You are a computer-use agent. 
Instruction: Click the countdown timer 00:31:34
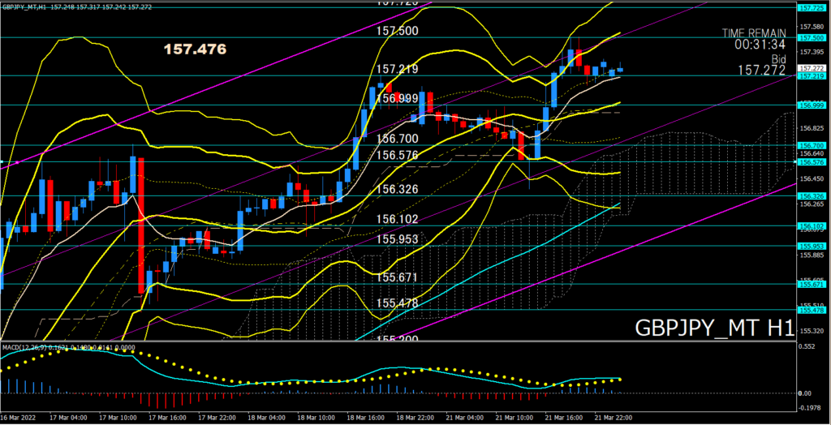click(x=760, y=45)
